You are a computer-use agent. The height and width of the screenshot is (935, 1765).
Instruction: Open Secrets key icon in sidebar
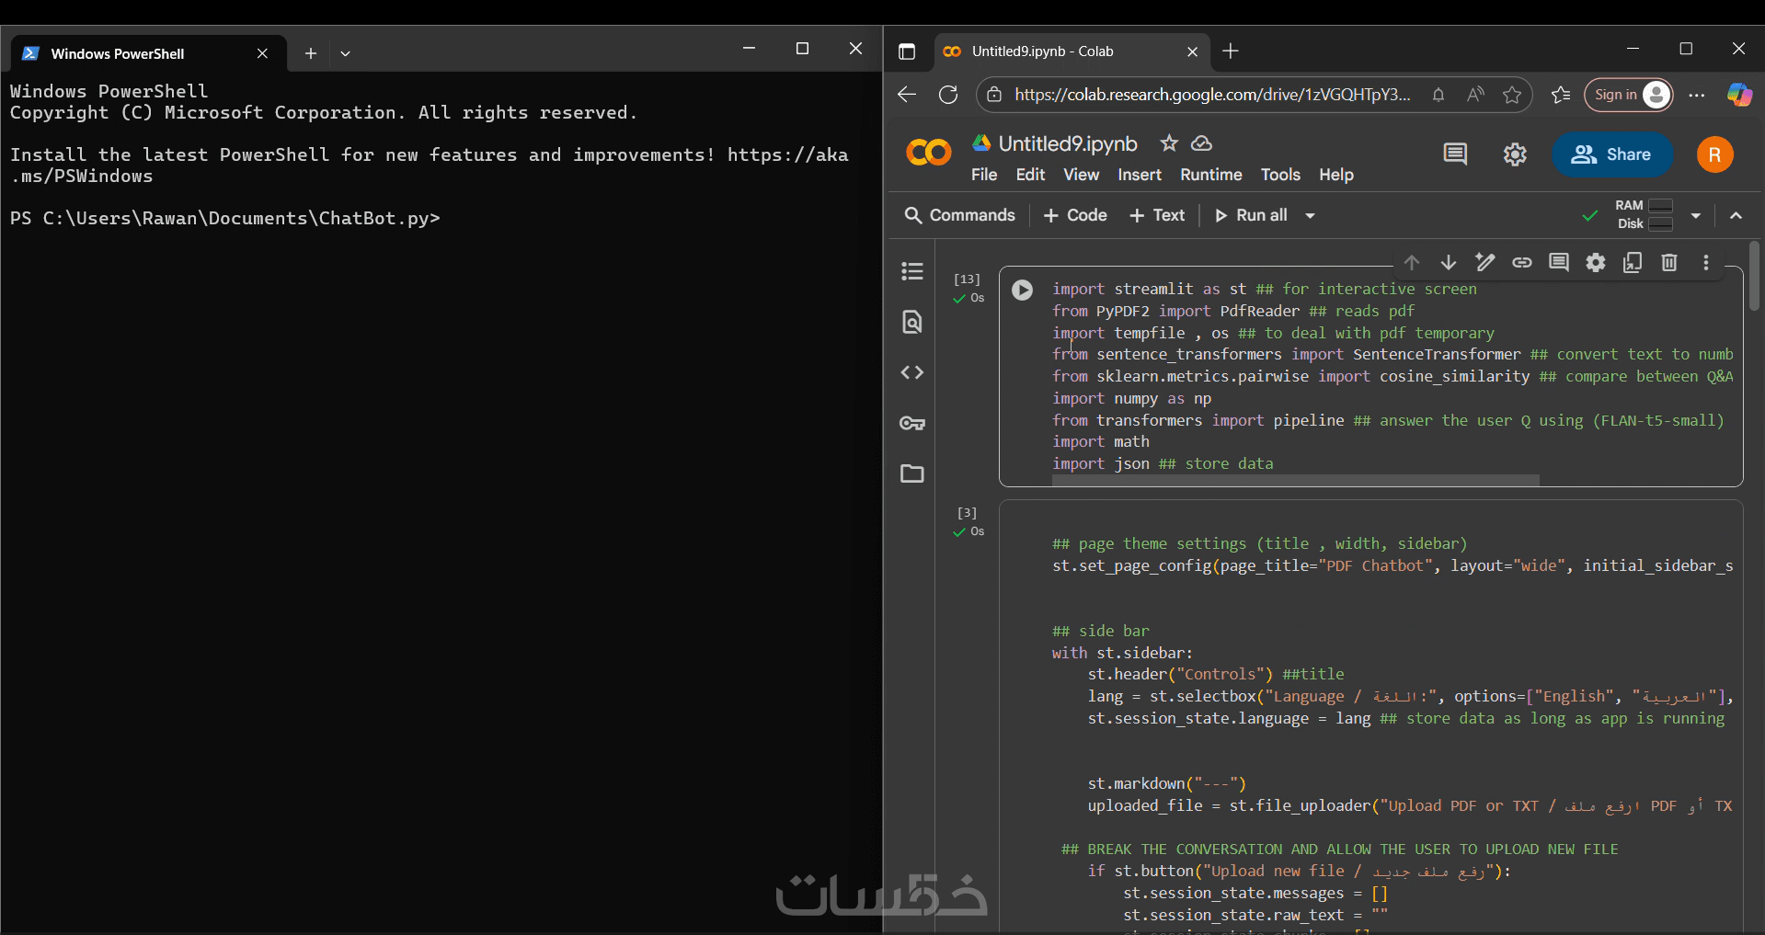tap(912, 423)
